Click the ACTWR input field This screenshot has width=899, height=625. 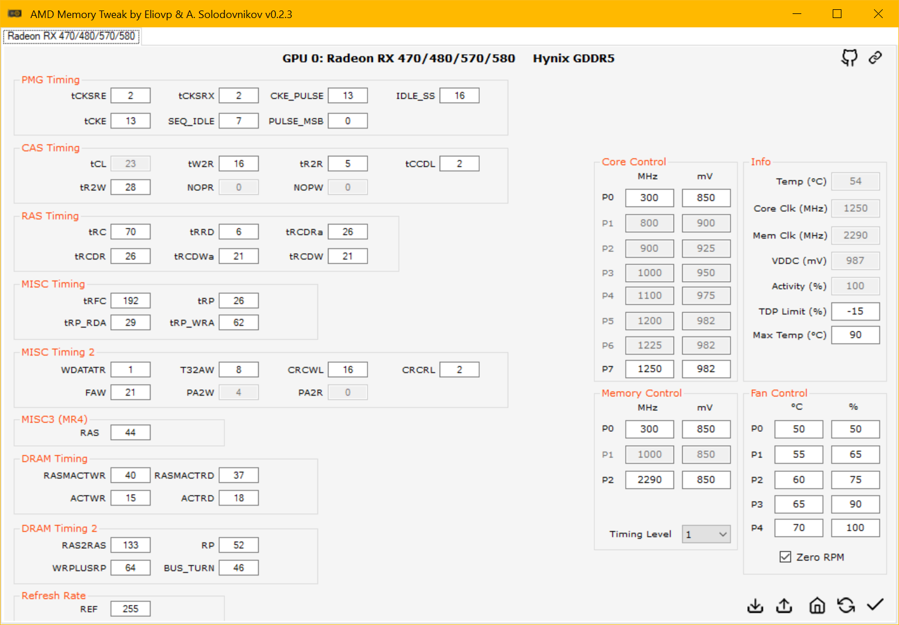coord(131,498)
